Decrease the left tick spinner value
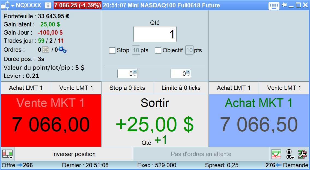 click(135, 75)
